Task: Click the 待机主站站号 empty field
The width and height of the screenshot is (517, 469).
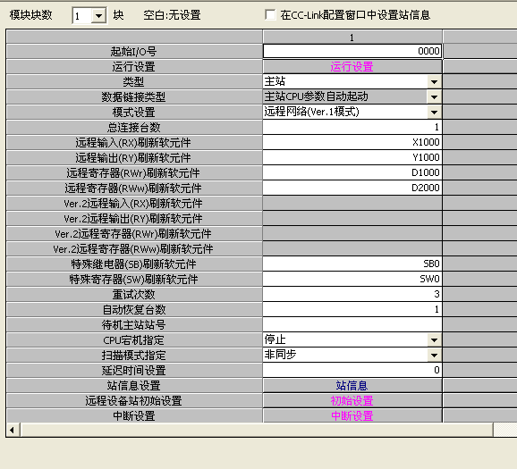Action: (x=352, y=324)
